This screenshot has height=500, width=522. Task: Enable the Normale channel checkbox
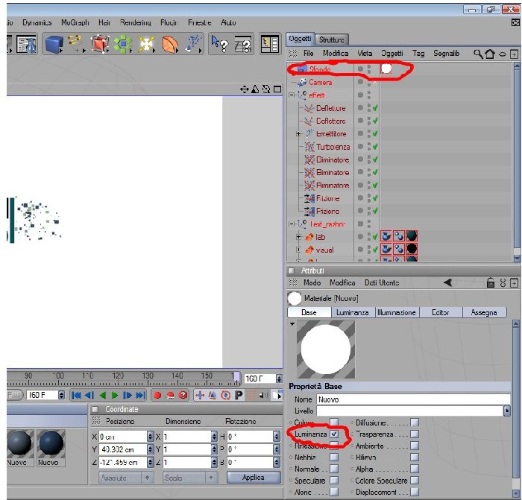334,469
